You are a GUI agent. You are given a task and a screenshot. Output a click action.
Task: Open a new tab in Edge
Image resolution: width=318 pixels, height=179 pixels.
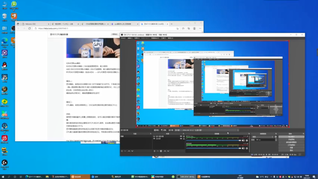pyautogui.click(x=171, y=24)
